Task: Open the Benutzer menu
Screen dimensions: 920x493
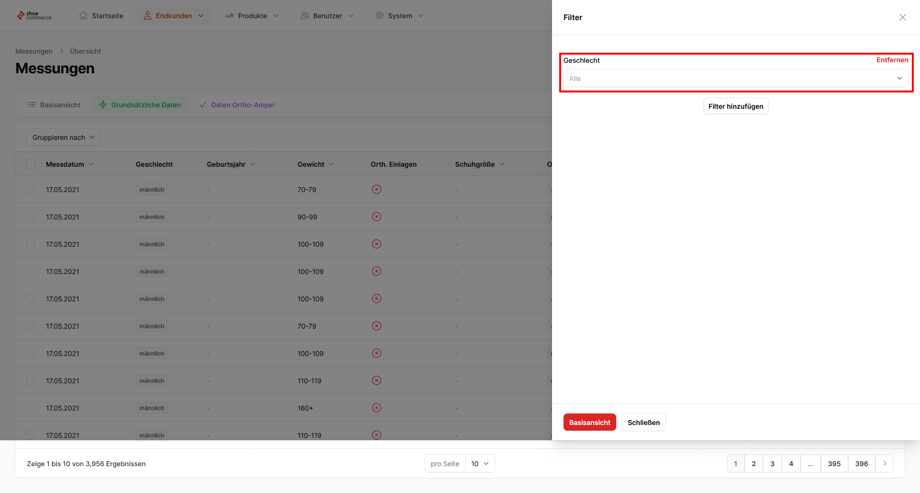Action: tap(327, 16)
